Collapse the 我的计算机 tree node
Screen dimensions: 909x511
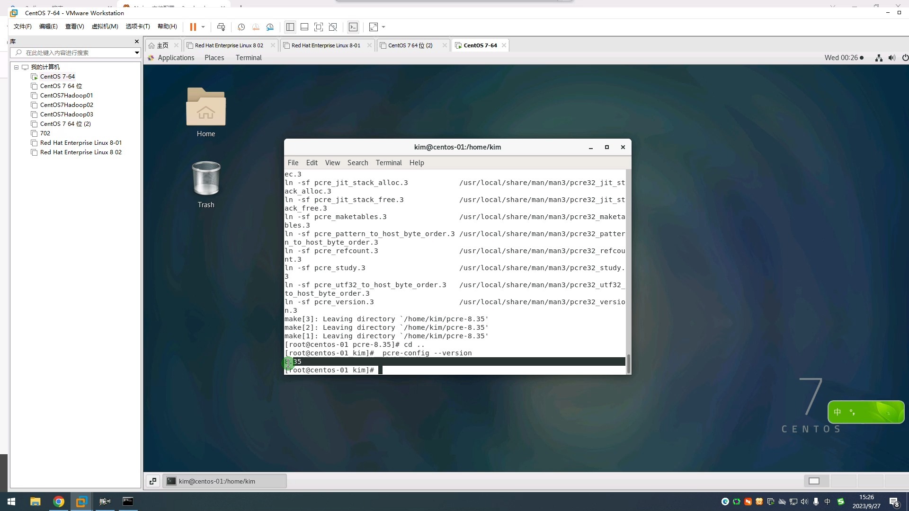17,67
